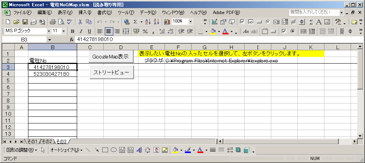Select option button control in Control Toolbox
The height and width of the screenshot is (163, 365).
click(268, 22)
